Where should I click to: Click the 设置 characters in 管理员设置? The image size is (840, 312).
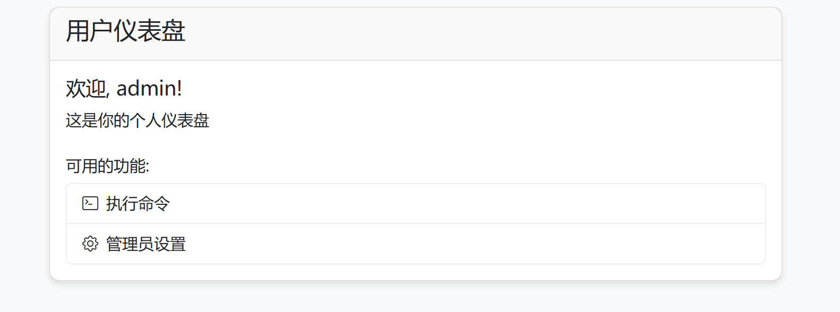pyautogui.click(x=170, y=244)
